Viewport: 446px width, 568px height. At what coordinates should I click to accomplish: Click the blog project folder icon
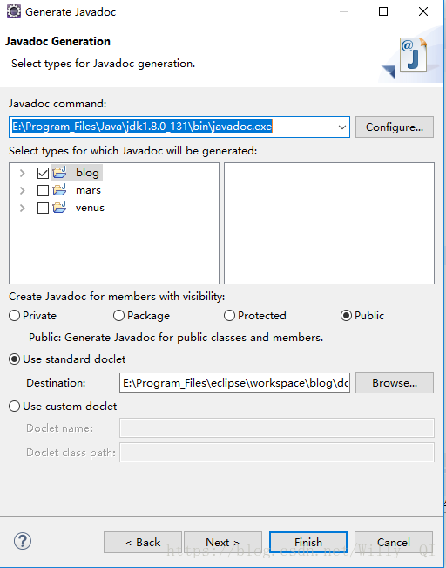coord(60,172)
